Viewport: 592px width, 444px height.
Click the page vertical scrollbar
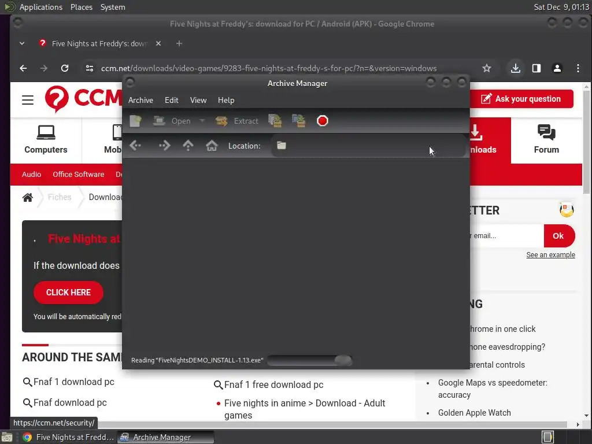click(586, 143)
